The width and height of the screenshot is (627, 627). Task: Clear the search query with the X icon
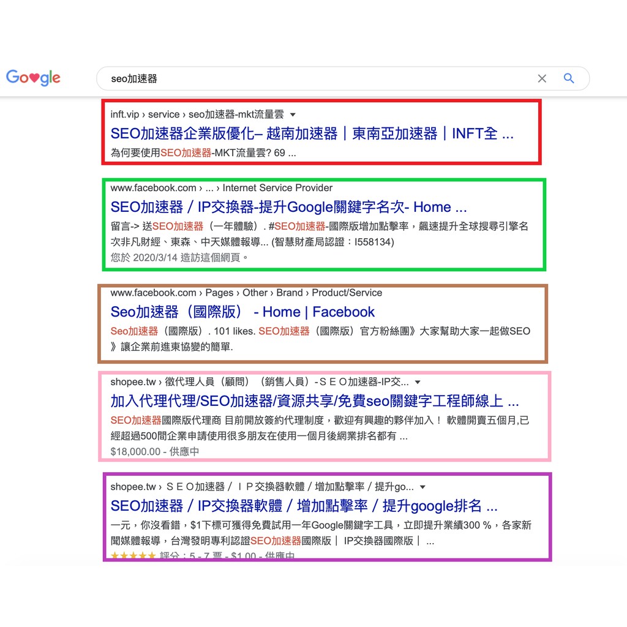coord(542,78)
